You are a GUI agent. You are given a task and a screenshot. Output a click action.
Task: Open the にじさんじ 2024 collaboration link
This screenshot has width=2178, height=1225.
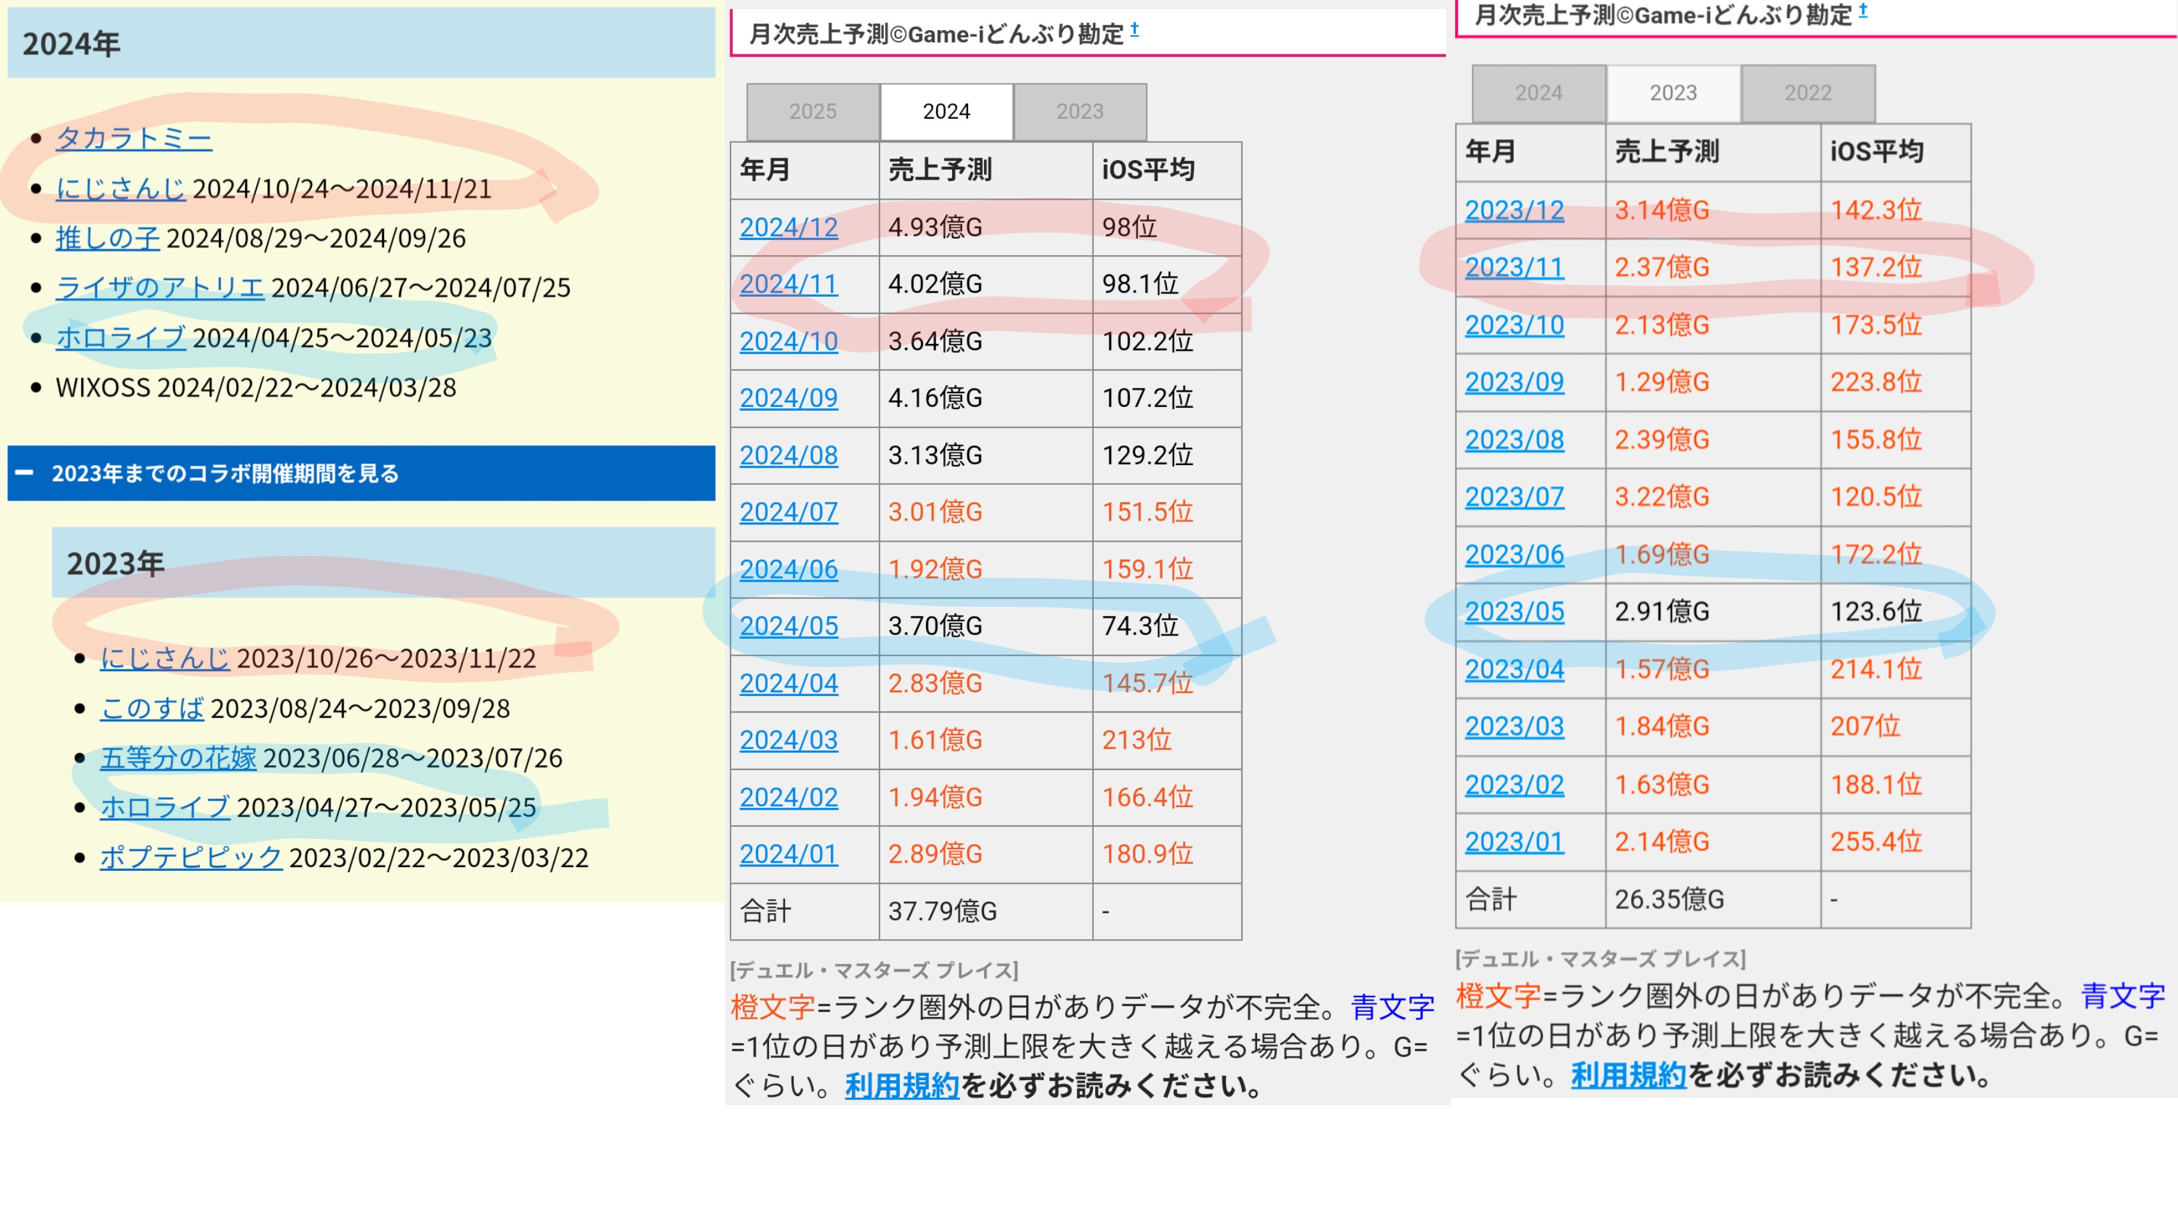(120, 188)
